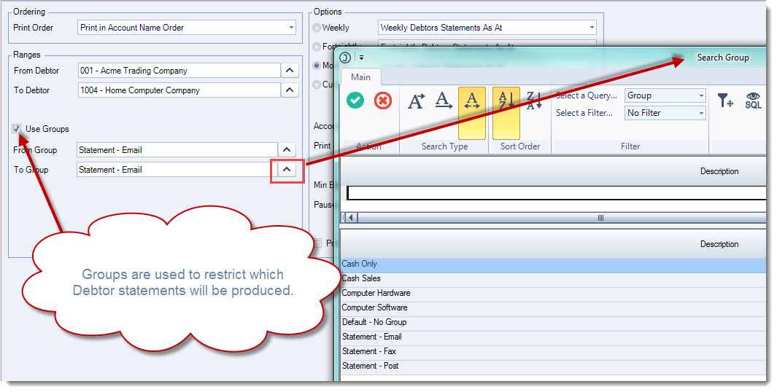Click the horizontal scrollbar left arrow
Image resolution: width=777 pixels, height=392 pixels.
(x=350, y=218)
